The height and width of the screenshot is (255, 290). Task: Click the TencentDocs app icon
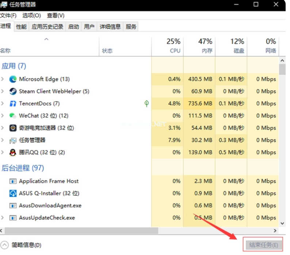(13, 104)
